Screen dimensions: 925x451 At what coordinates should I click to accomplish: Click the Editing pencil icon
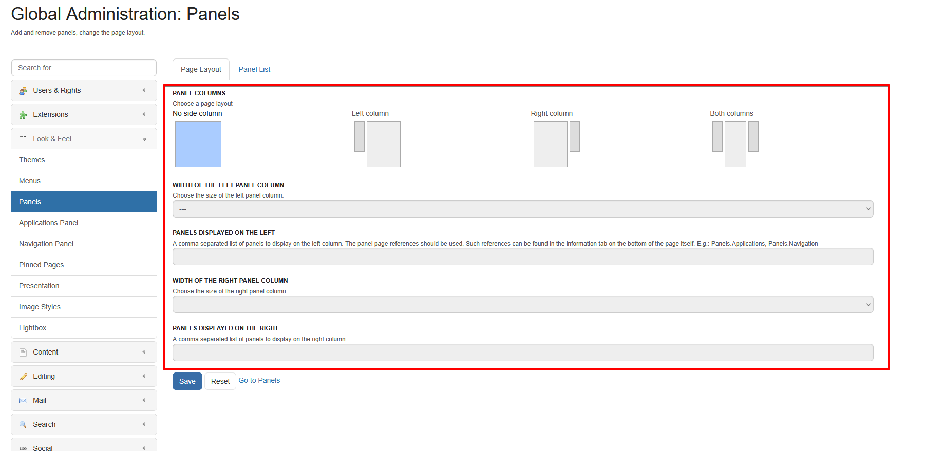tap(23, 377)
